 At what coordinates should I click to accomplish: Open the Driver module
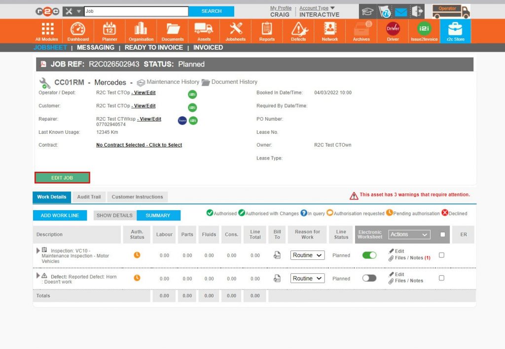(x=393, y=31)
